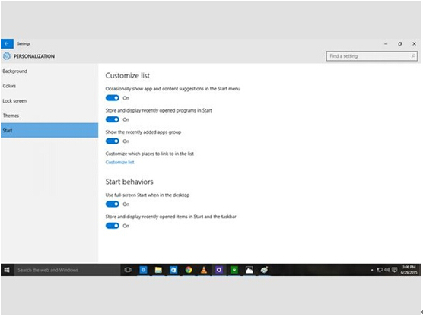This screenshot has width=423, height=317.
Task: Open the volume speaker tray icon
Action: pyautogui.click(x=387, y=270)
